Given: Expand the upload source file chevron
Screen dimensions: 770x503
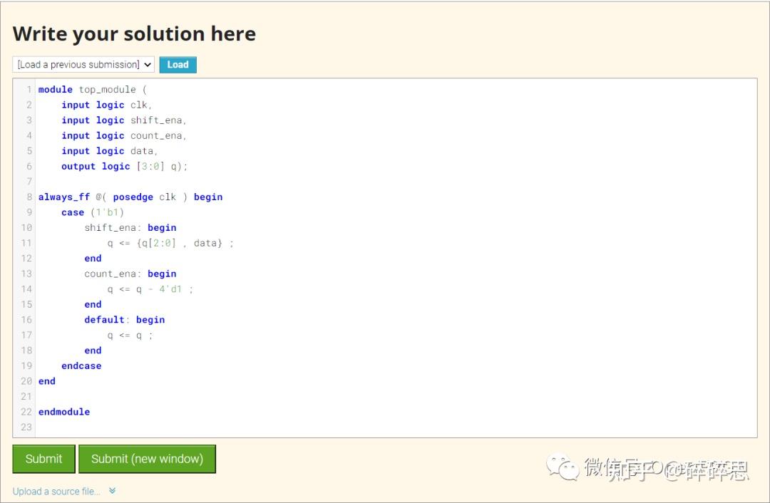Looking at the screenshot, I should pyautogui.click(x=112, y=491).
